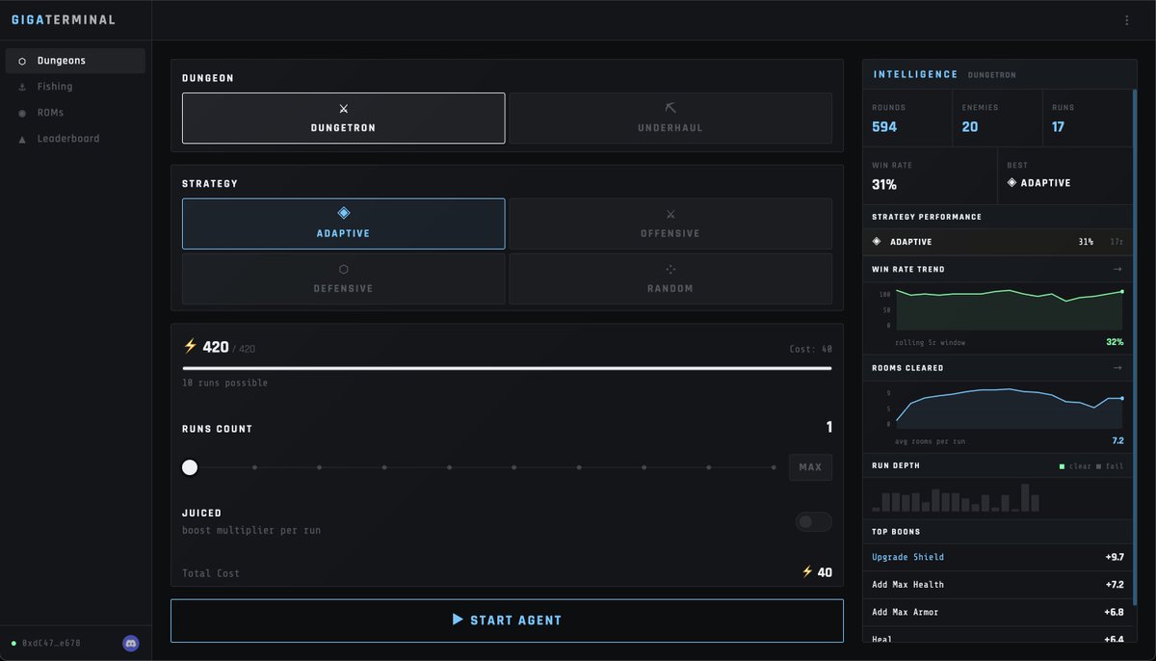Click the runs count slider handle
1156x661 pixels.
(190, 467)
